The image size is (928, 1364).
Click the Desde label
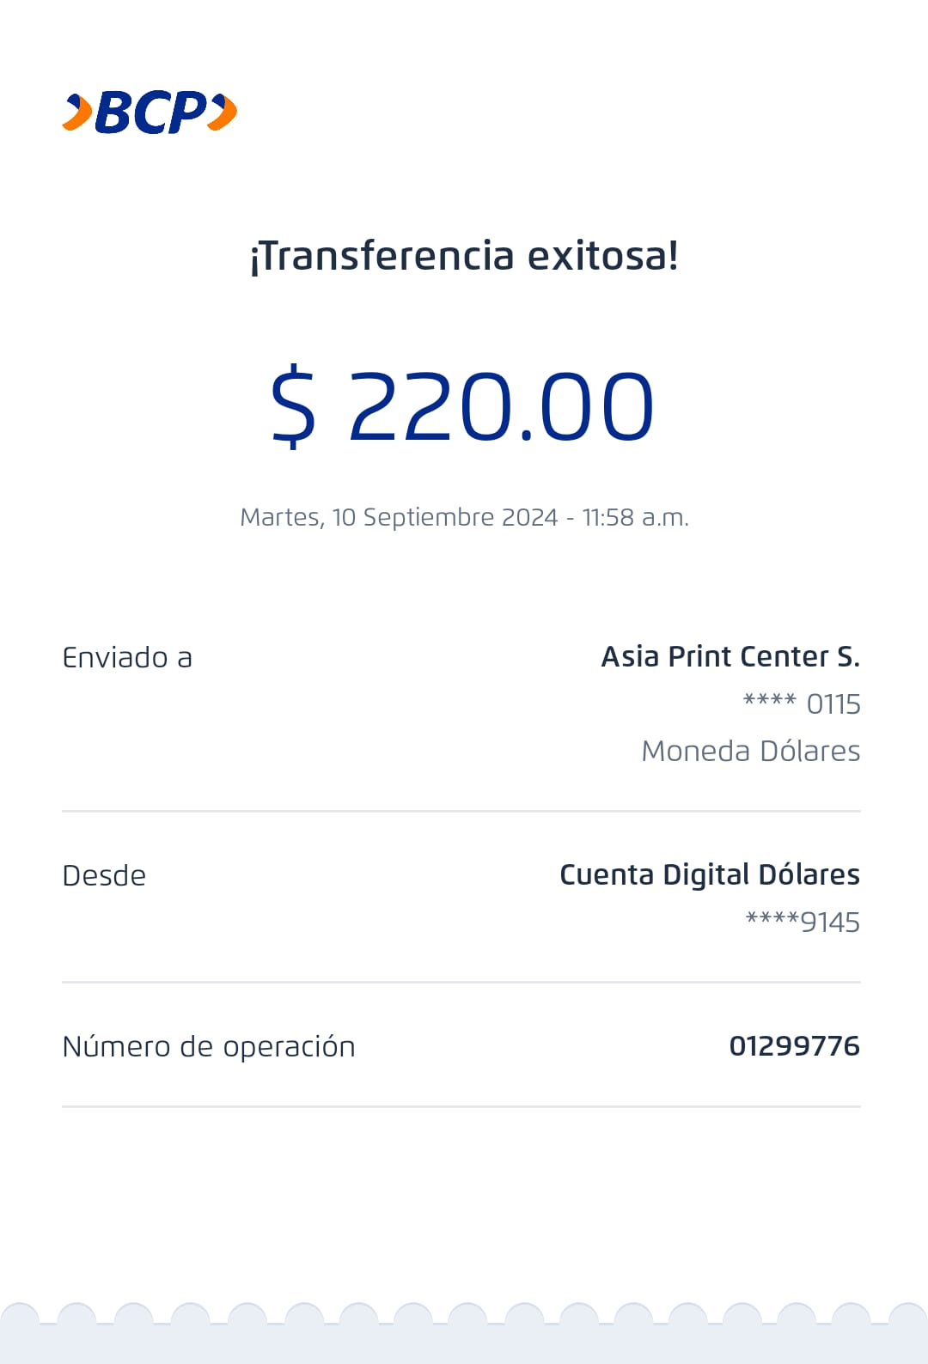[104, 876]
